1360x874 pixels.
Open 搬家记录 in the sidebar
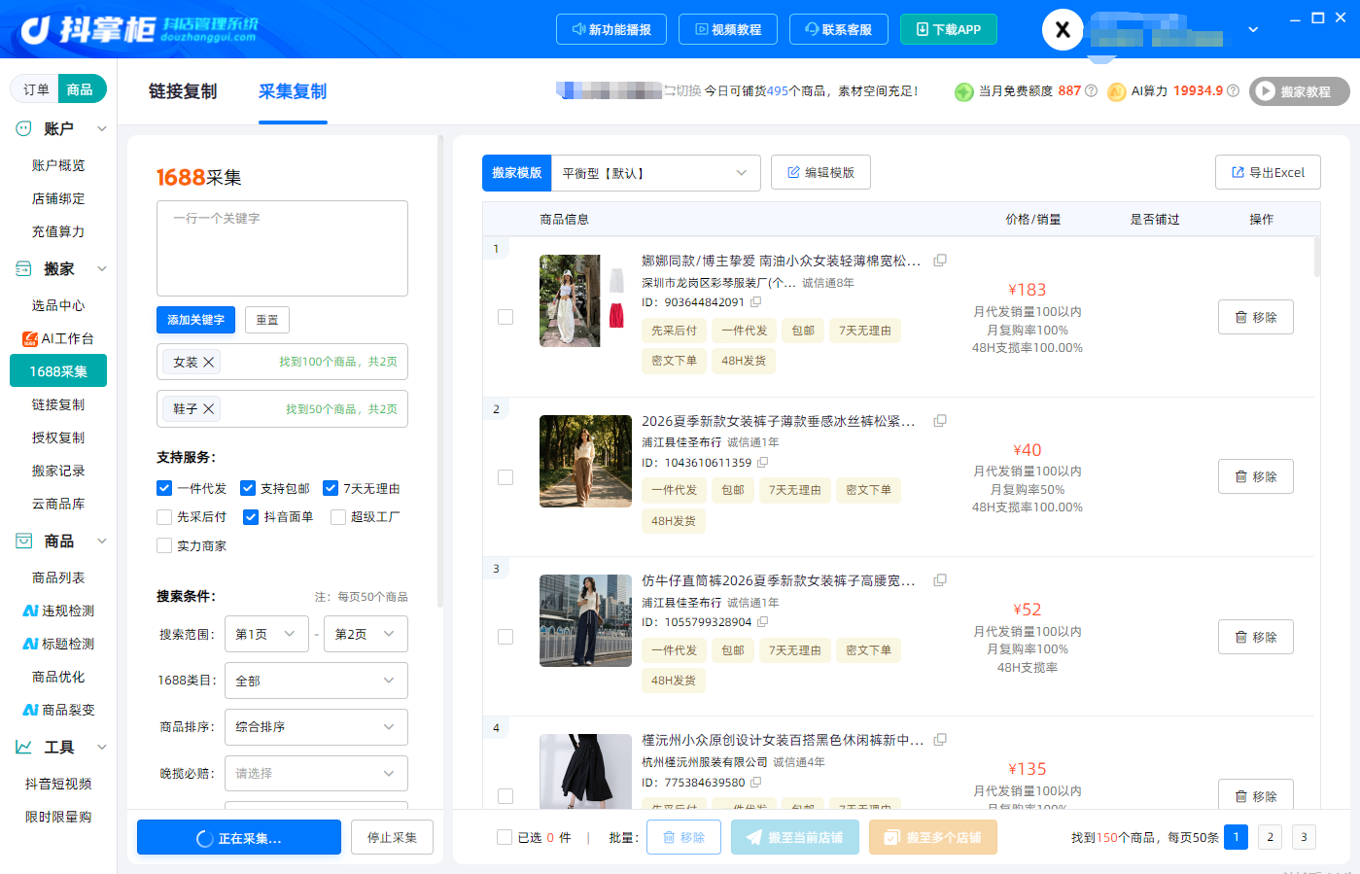[x=58, y=471]
